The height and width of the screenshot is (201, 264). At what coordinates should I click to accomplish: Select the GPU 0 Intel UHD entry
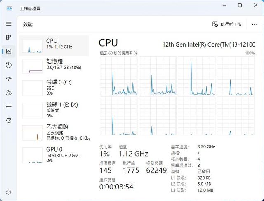point(54,155)
